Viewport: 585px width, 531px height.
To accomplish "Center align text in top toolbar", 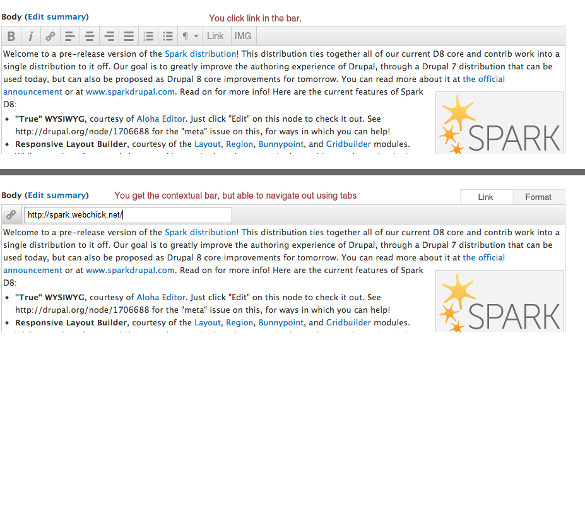I will [90, 36].
